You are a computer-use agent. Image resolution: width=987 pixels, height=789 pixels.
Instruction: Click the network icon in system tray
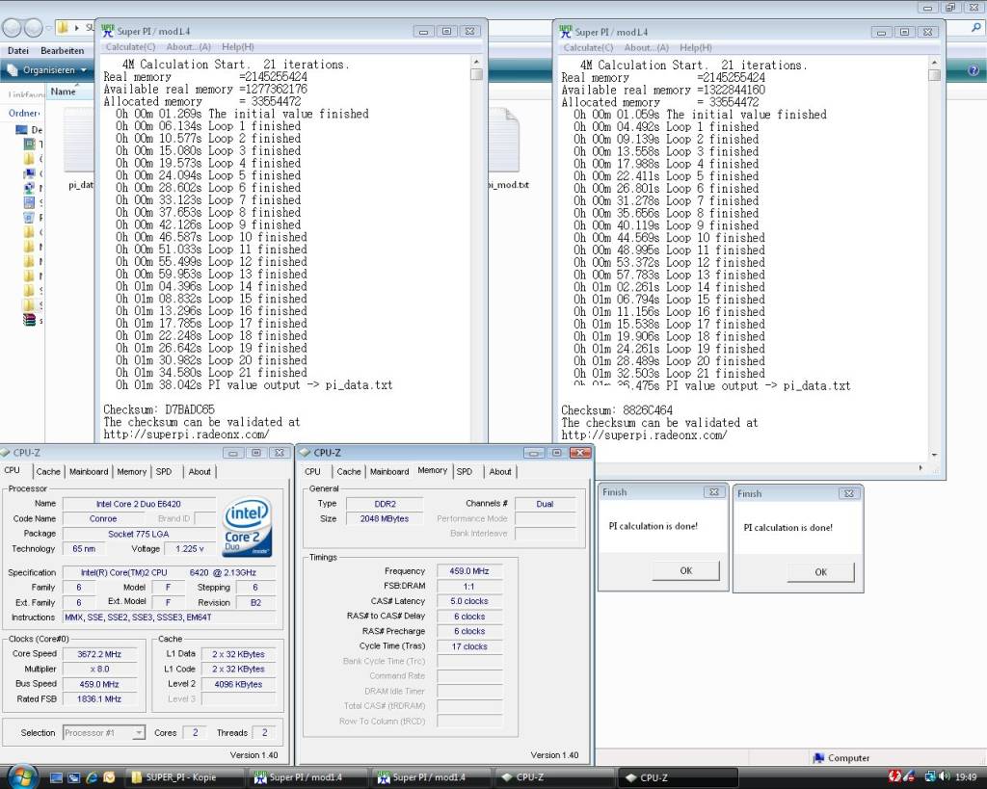coord(930,777)
